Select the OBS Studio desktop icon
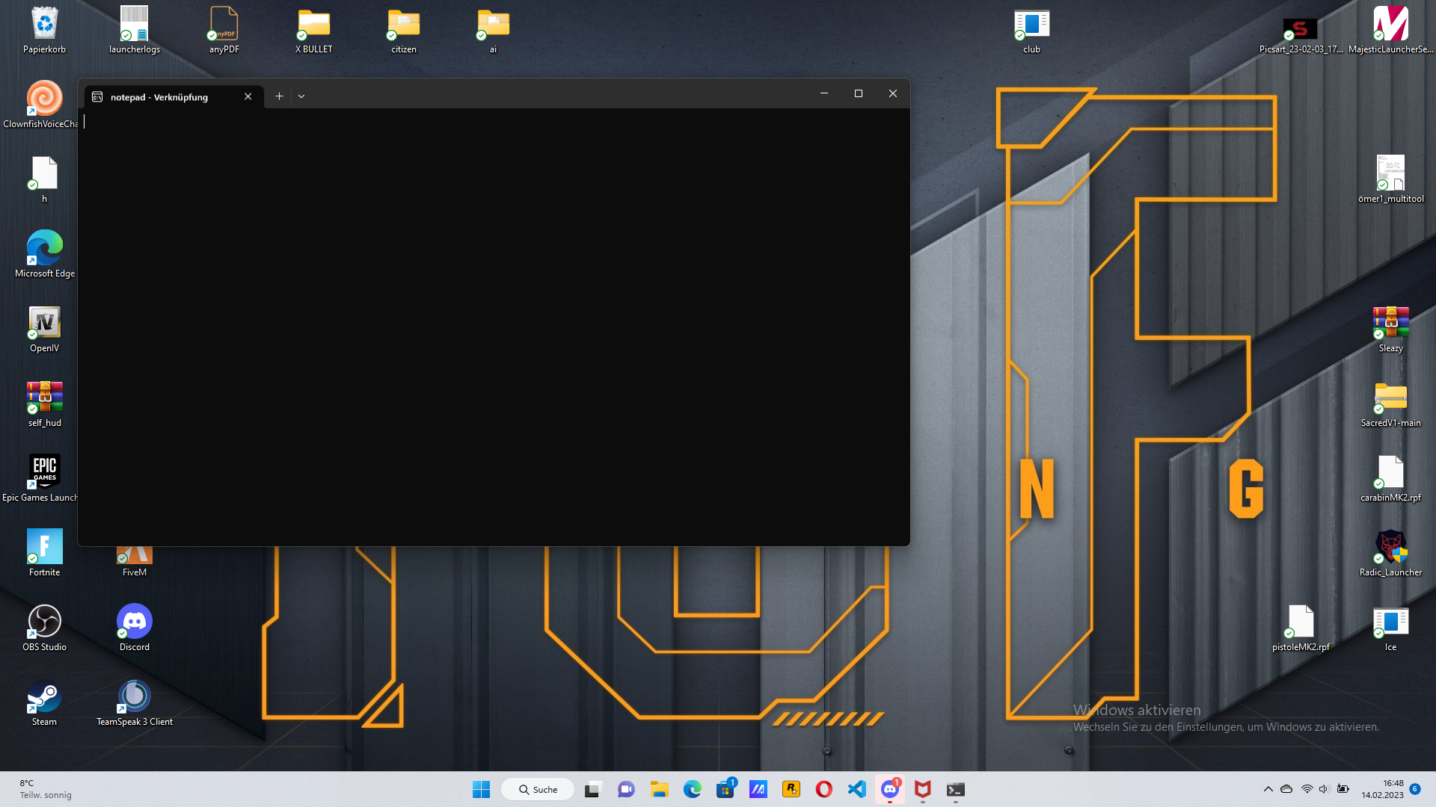The height and width of the screenshot is (807, 1436). (x=44, y=626)
